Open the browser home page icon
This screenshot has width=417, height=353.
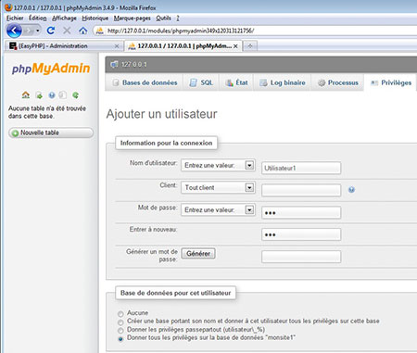click(82, 31)
